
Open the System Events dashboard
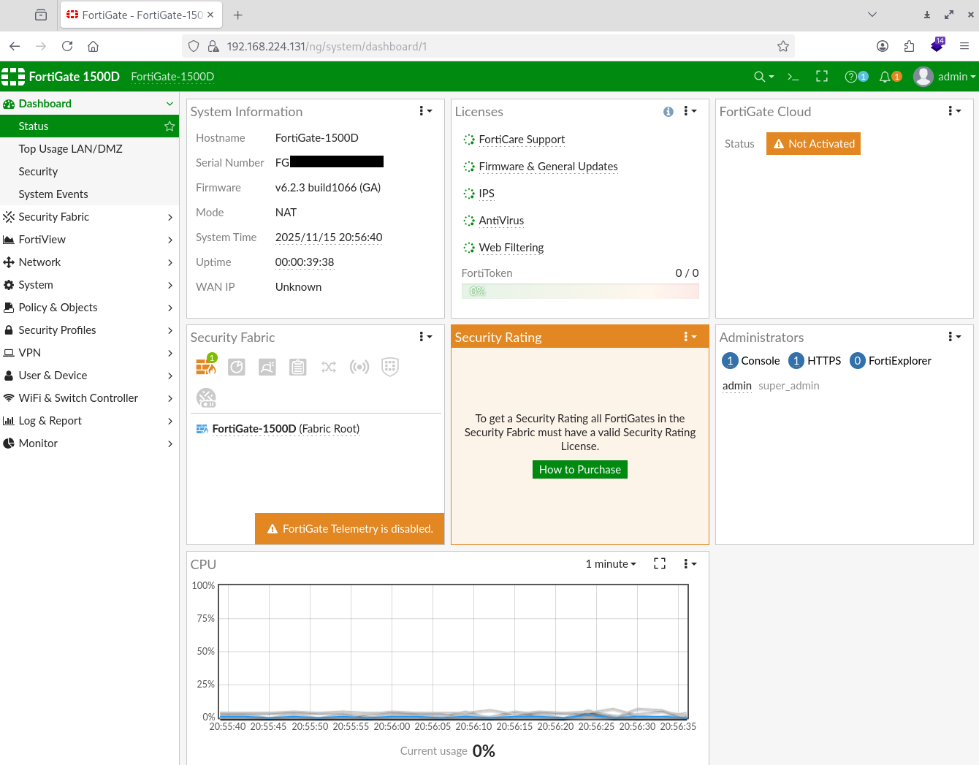point(53,194)
